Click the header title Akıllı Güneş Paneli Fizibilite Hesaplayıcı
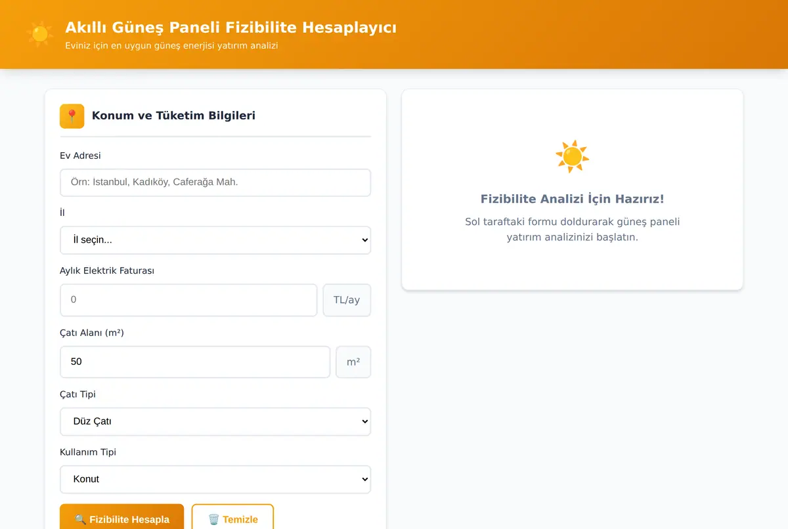 (230, 28)
